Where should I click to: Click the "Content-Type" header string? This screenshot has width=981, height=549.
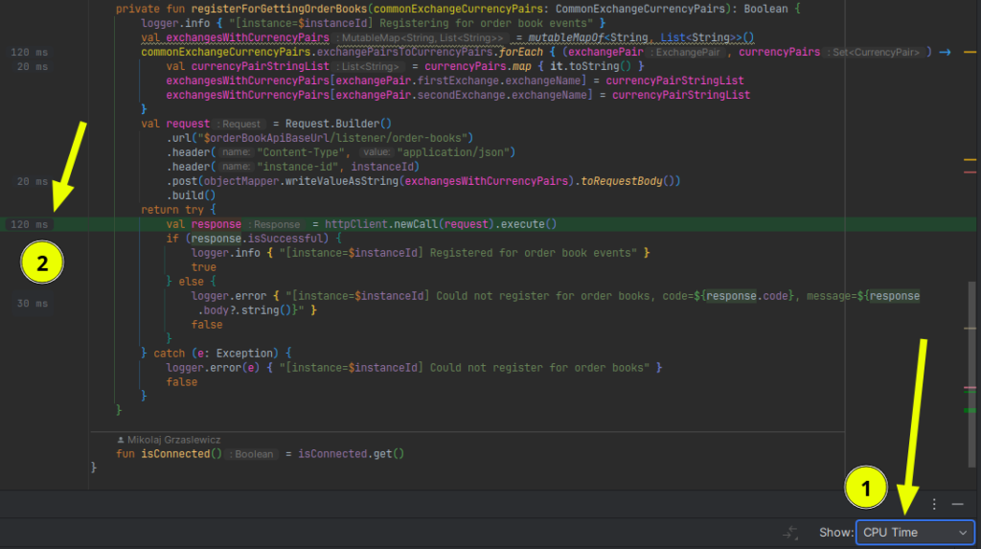click(300, 152)
